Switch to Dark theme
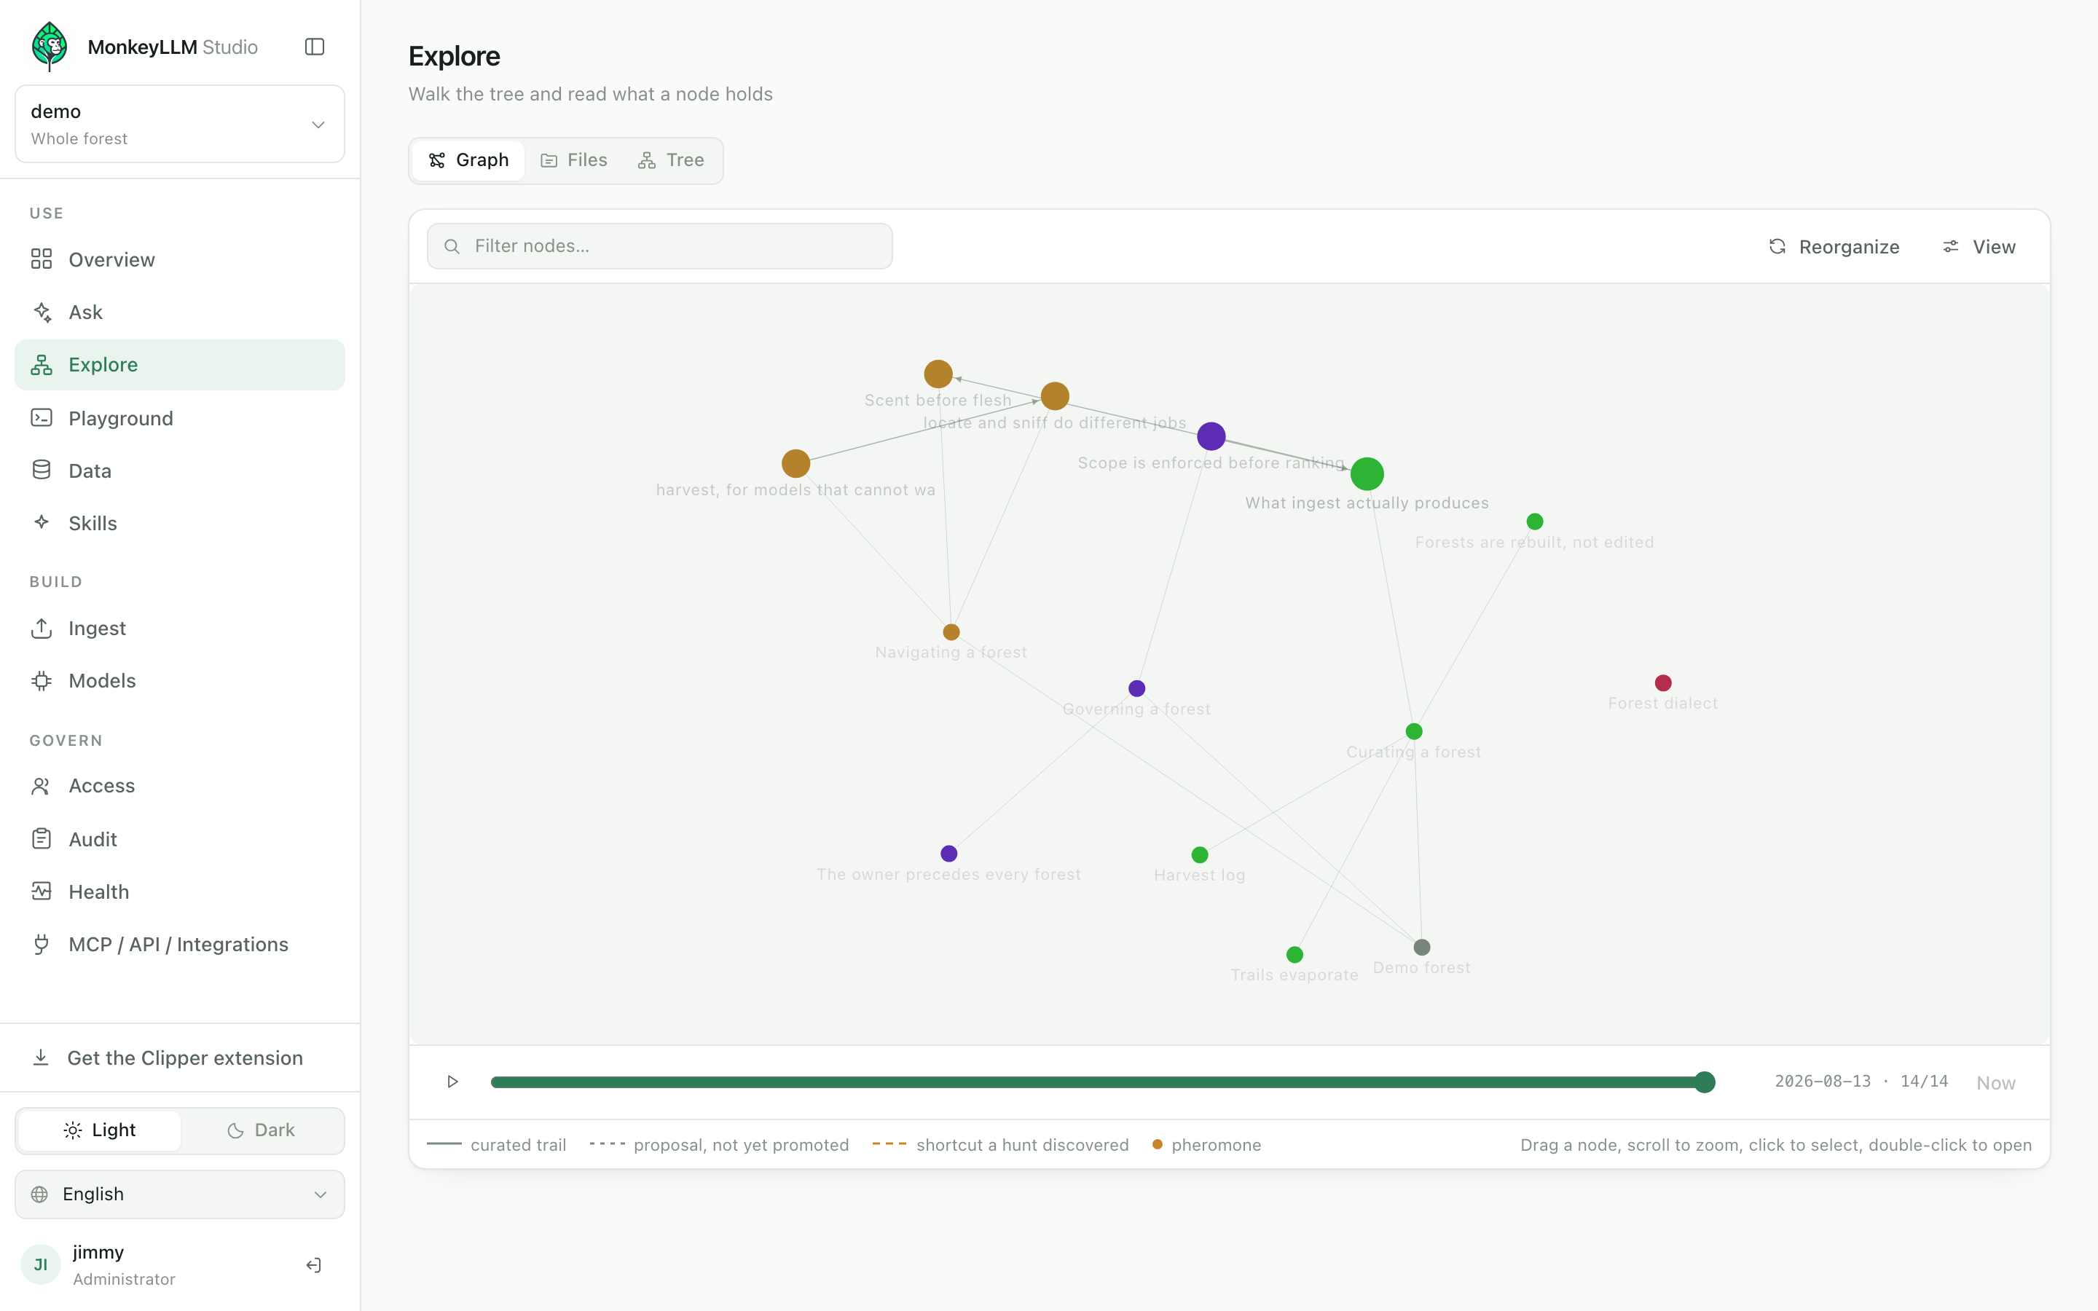Viewport: 2098px width, 1311px height. pyautogui.click(x=262, y=1130)
